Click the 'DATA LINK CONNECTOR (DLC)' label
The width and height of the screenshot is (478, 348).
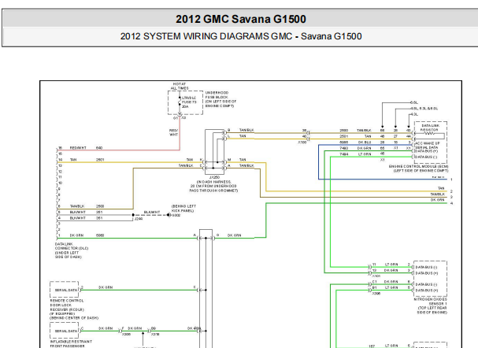72,246
